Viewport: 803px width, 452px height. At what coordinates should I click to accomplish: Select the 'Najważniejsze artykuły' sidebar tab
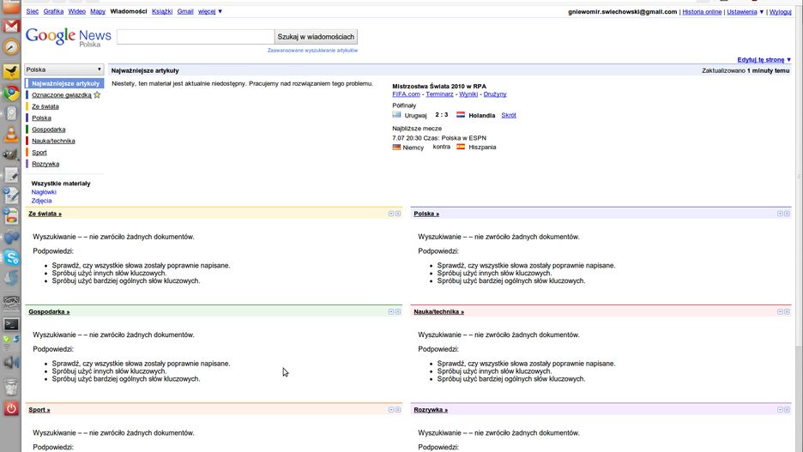click(65, 83)
